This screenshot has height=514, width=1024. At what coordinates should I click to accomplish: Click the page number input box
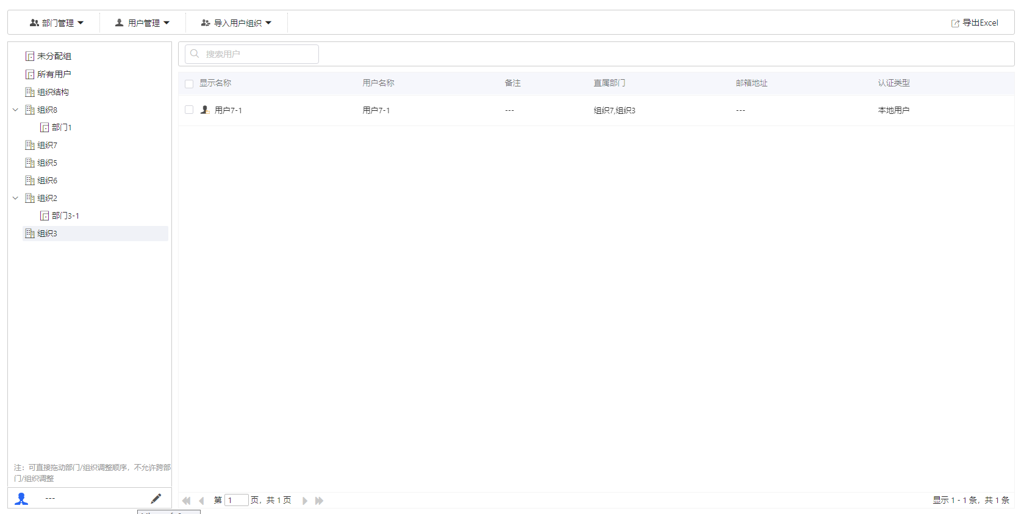(x=237, y=500)
